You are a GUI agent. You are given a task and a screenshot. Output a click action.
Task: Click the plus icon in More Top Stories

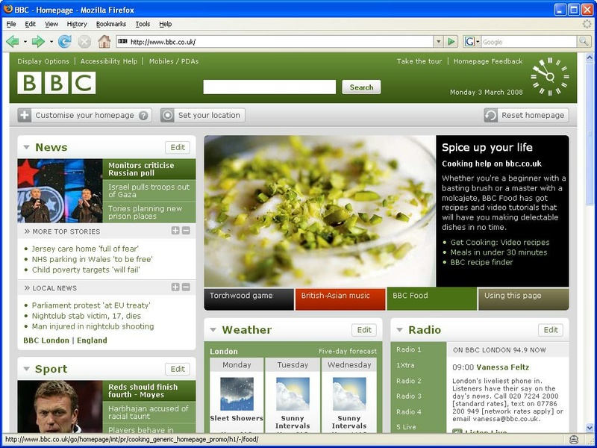[x=175, y=231]
